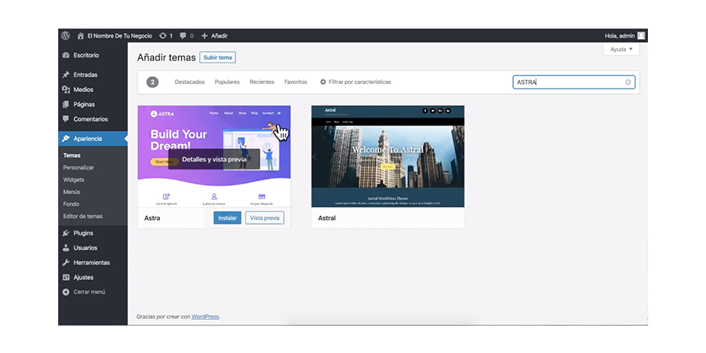
Task: Click the gear icon of Filtrar por características
Action: 323,82
